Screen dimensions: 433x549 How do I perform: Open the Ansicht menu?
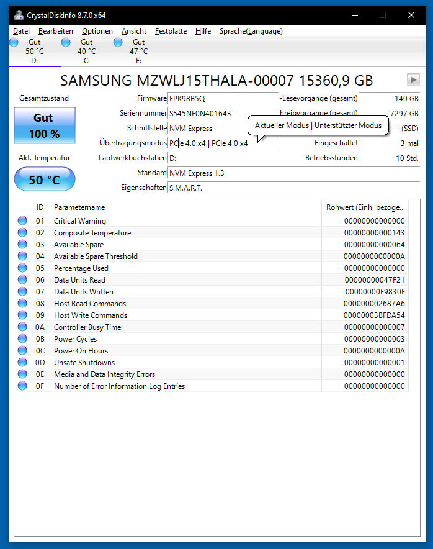[x=134, y=31]
